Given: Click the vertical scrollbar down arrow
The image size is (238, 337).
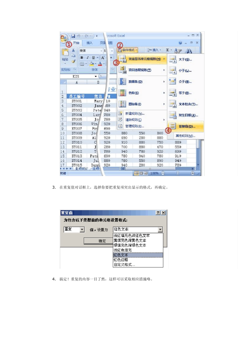Looking at the screenshot, I should pos(198,165).
